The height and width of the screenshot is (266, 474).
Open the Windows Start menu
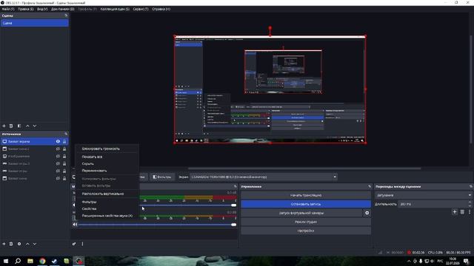6,261
